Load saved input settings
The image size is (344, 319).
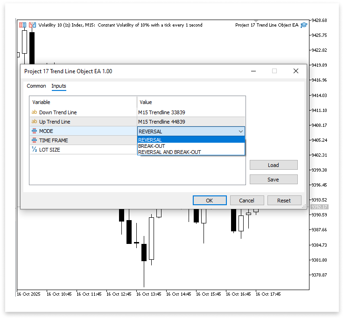[274, 165]
